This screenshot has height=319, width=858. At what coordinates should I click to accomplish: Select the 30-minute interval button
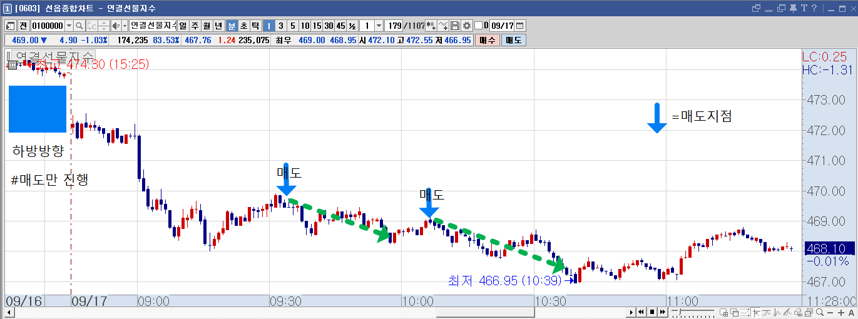(x=329, y=26)
